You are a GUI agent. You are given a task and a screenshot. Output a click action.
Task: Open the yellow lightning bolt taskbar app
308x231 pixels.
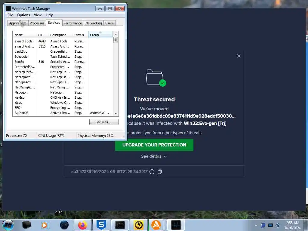pyautogui.click(x=139, y=225)
